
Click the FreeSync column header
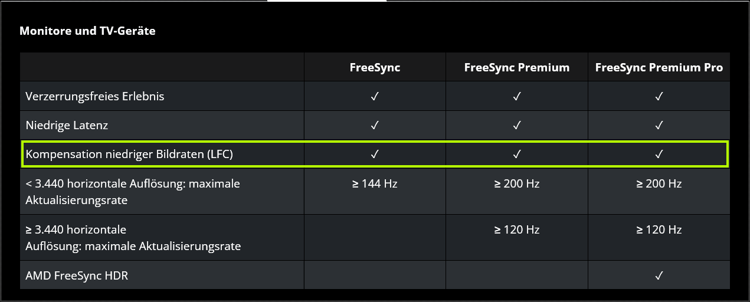coord(375,67)
